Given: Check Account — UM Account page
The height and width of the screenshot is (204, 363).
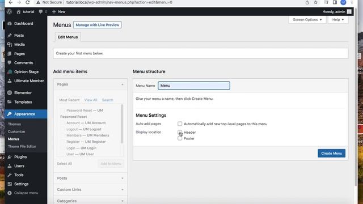Looking at the screenshot, I should pos(63,123).
